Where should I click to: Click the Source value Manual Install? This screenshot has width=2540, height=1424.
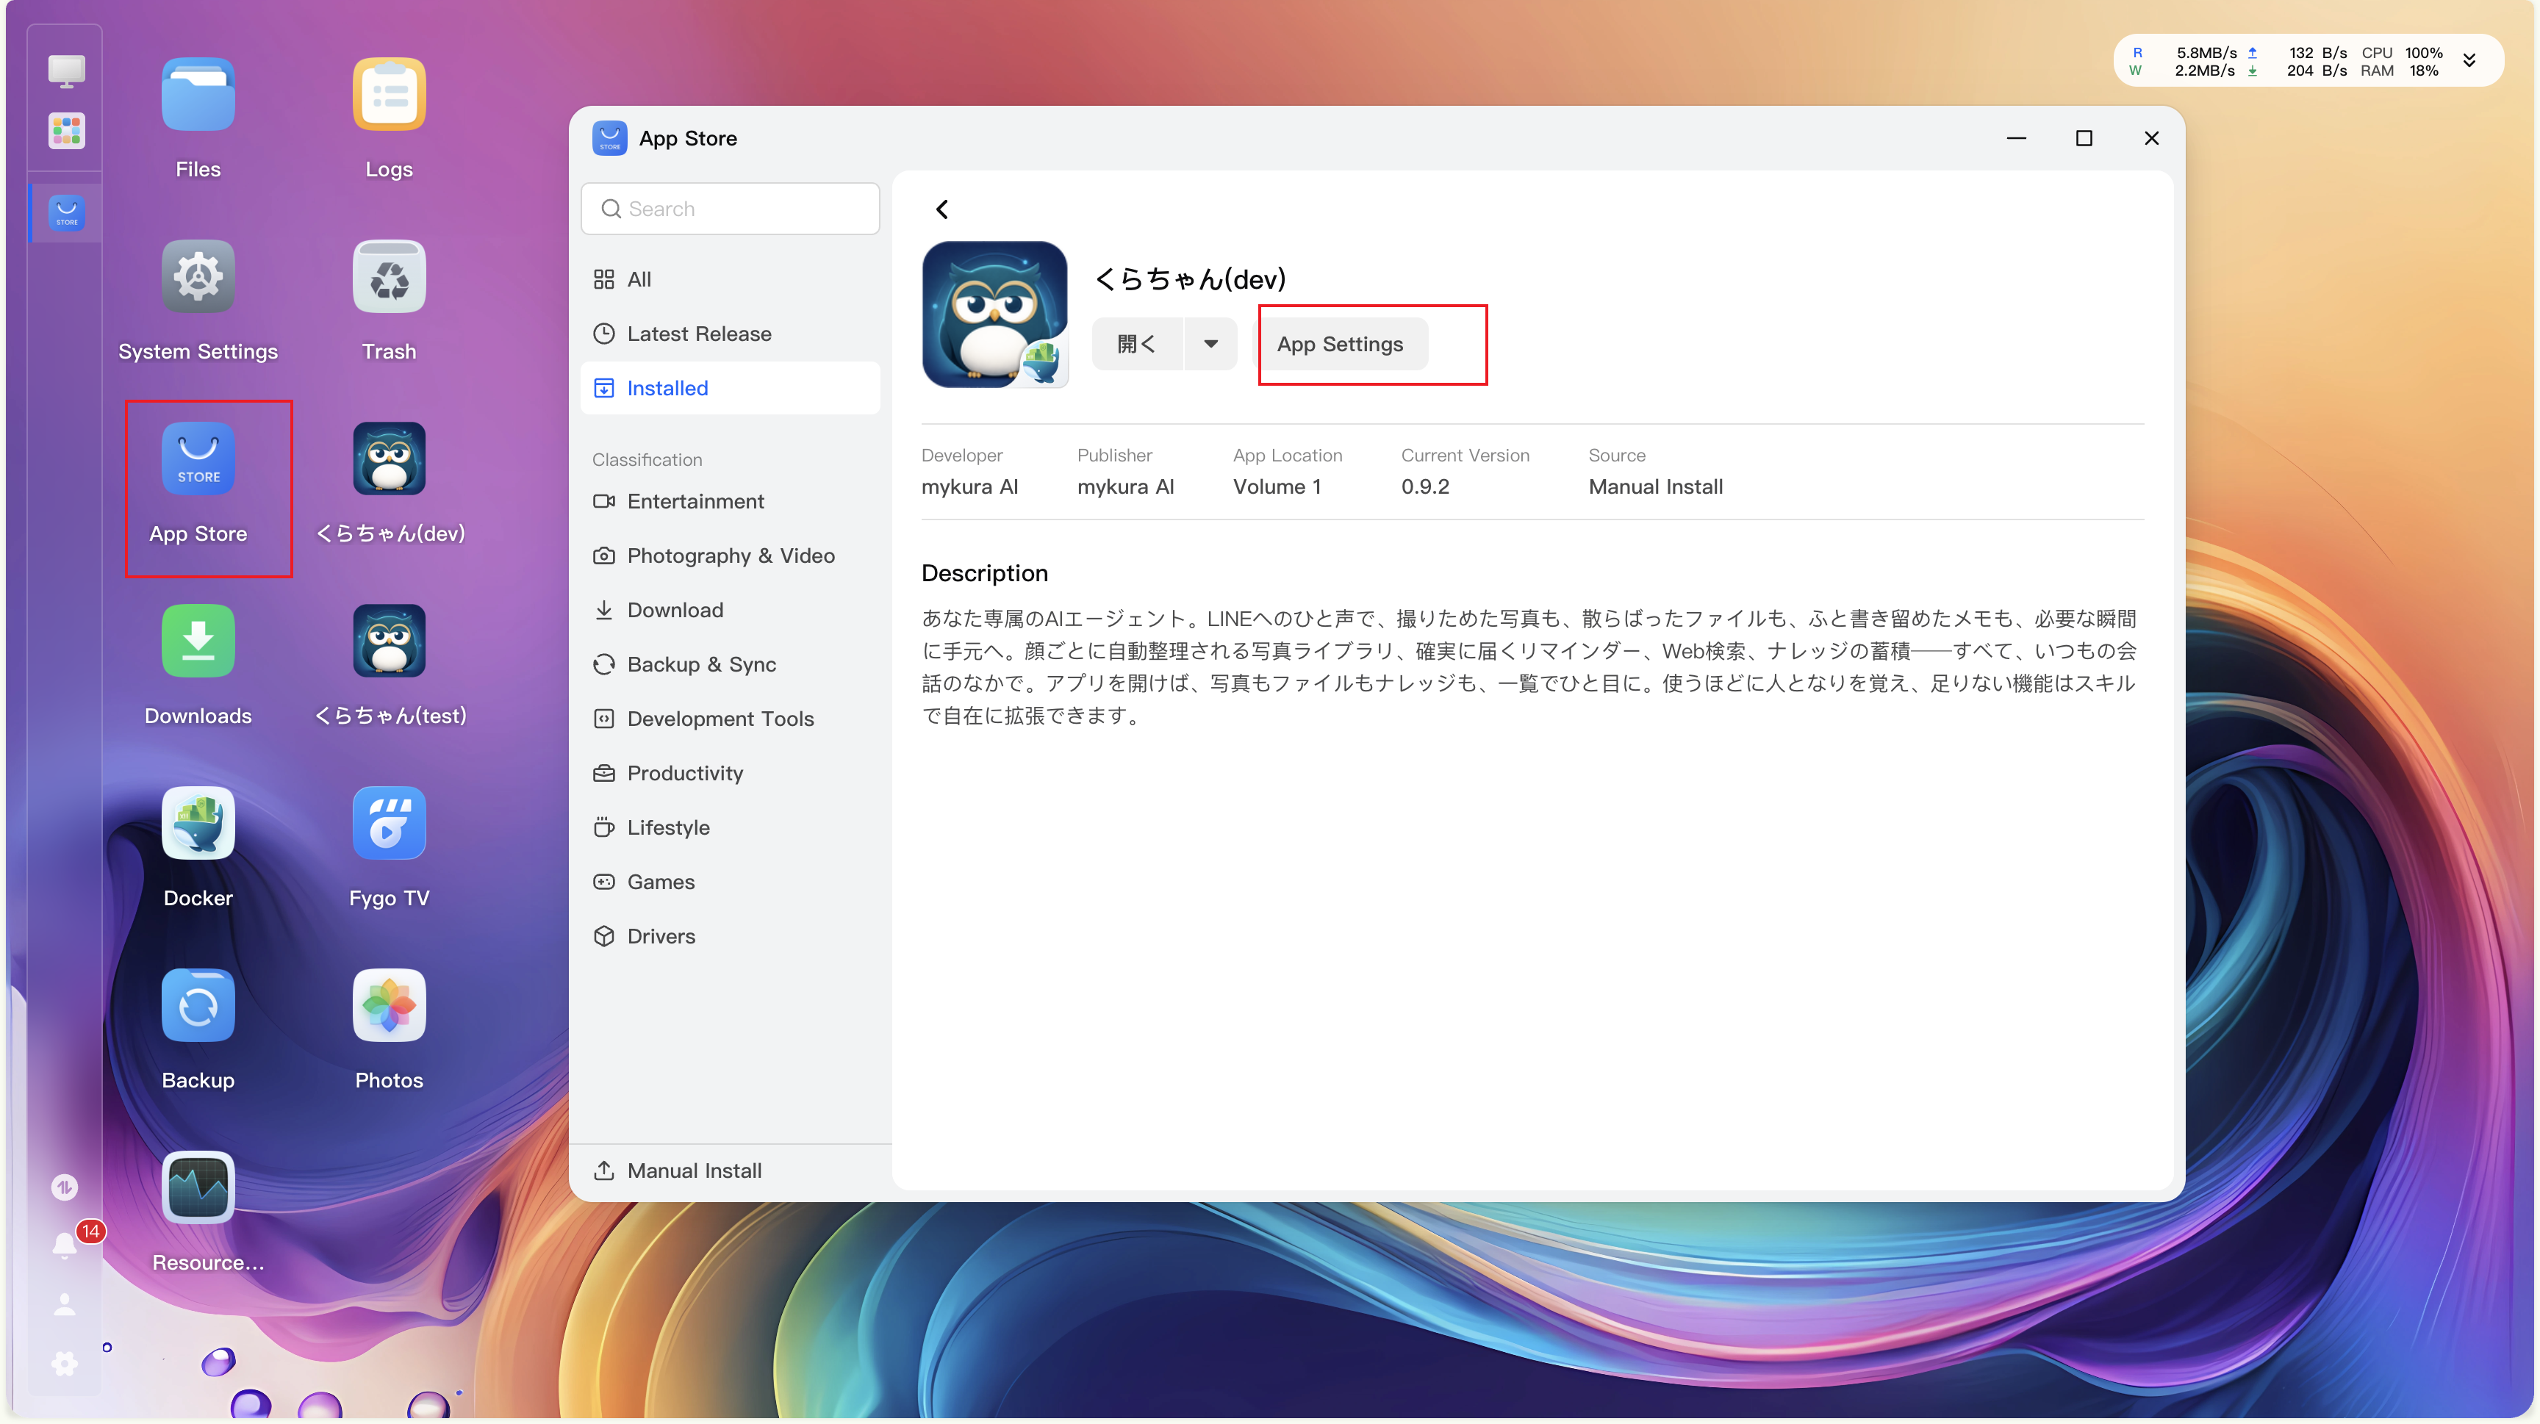(1656, 487)
